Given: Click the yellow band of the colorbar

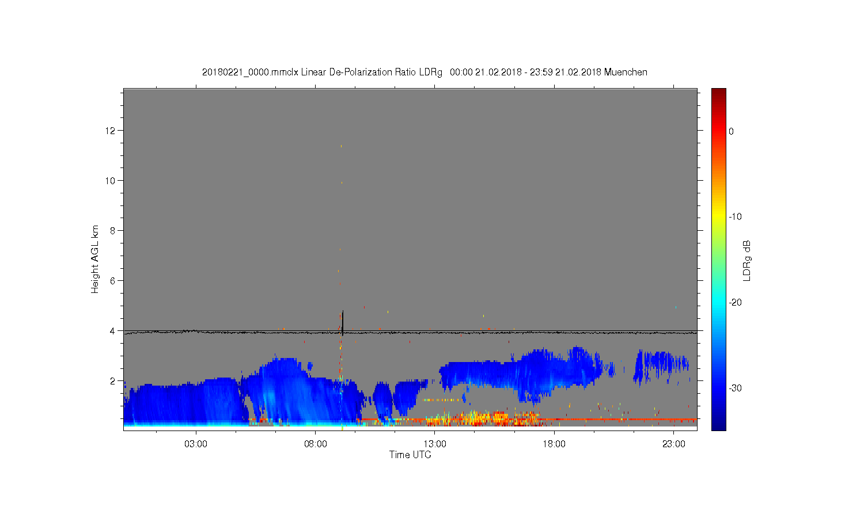Looking at the screenshot, I should [719, 217].
